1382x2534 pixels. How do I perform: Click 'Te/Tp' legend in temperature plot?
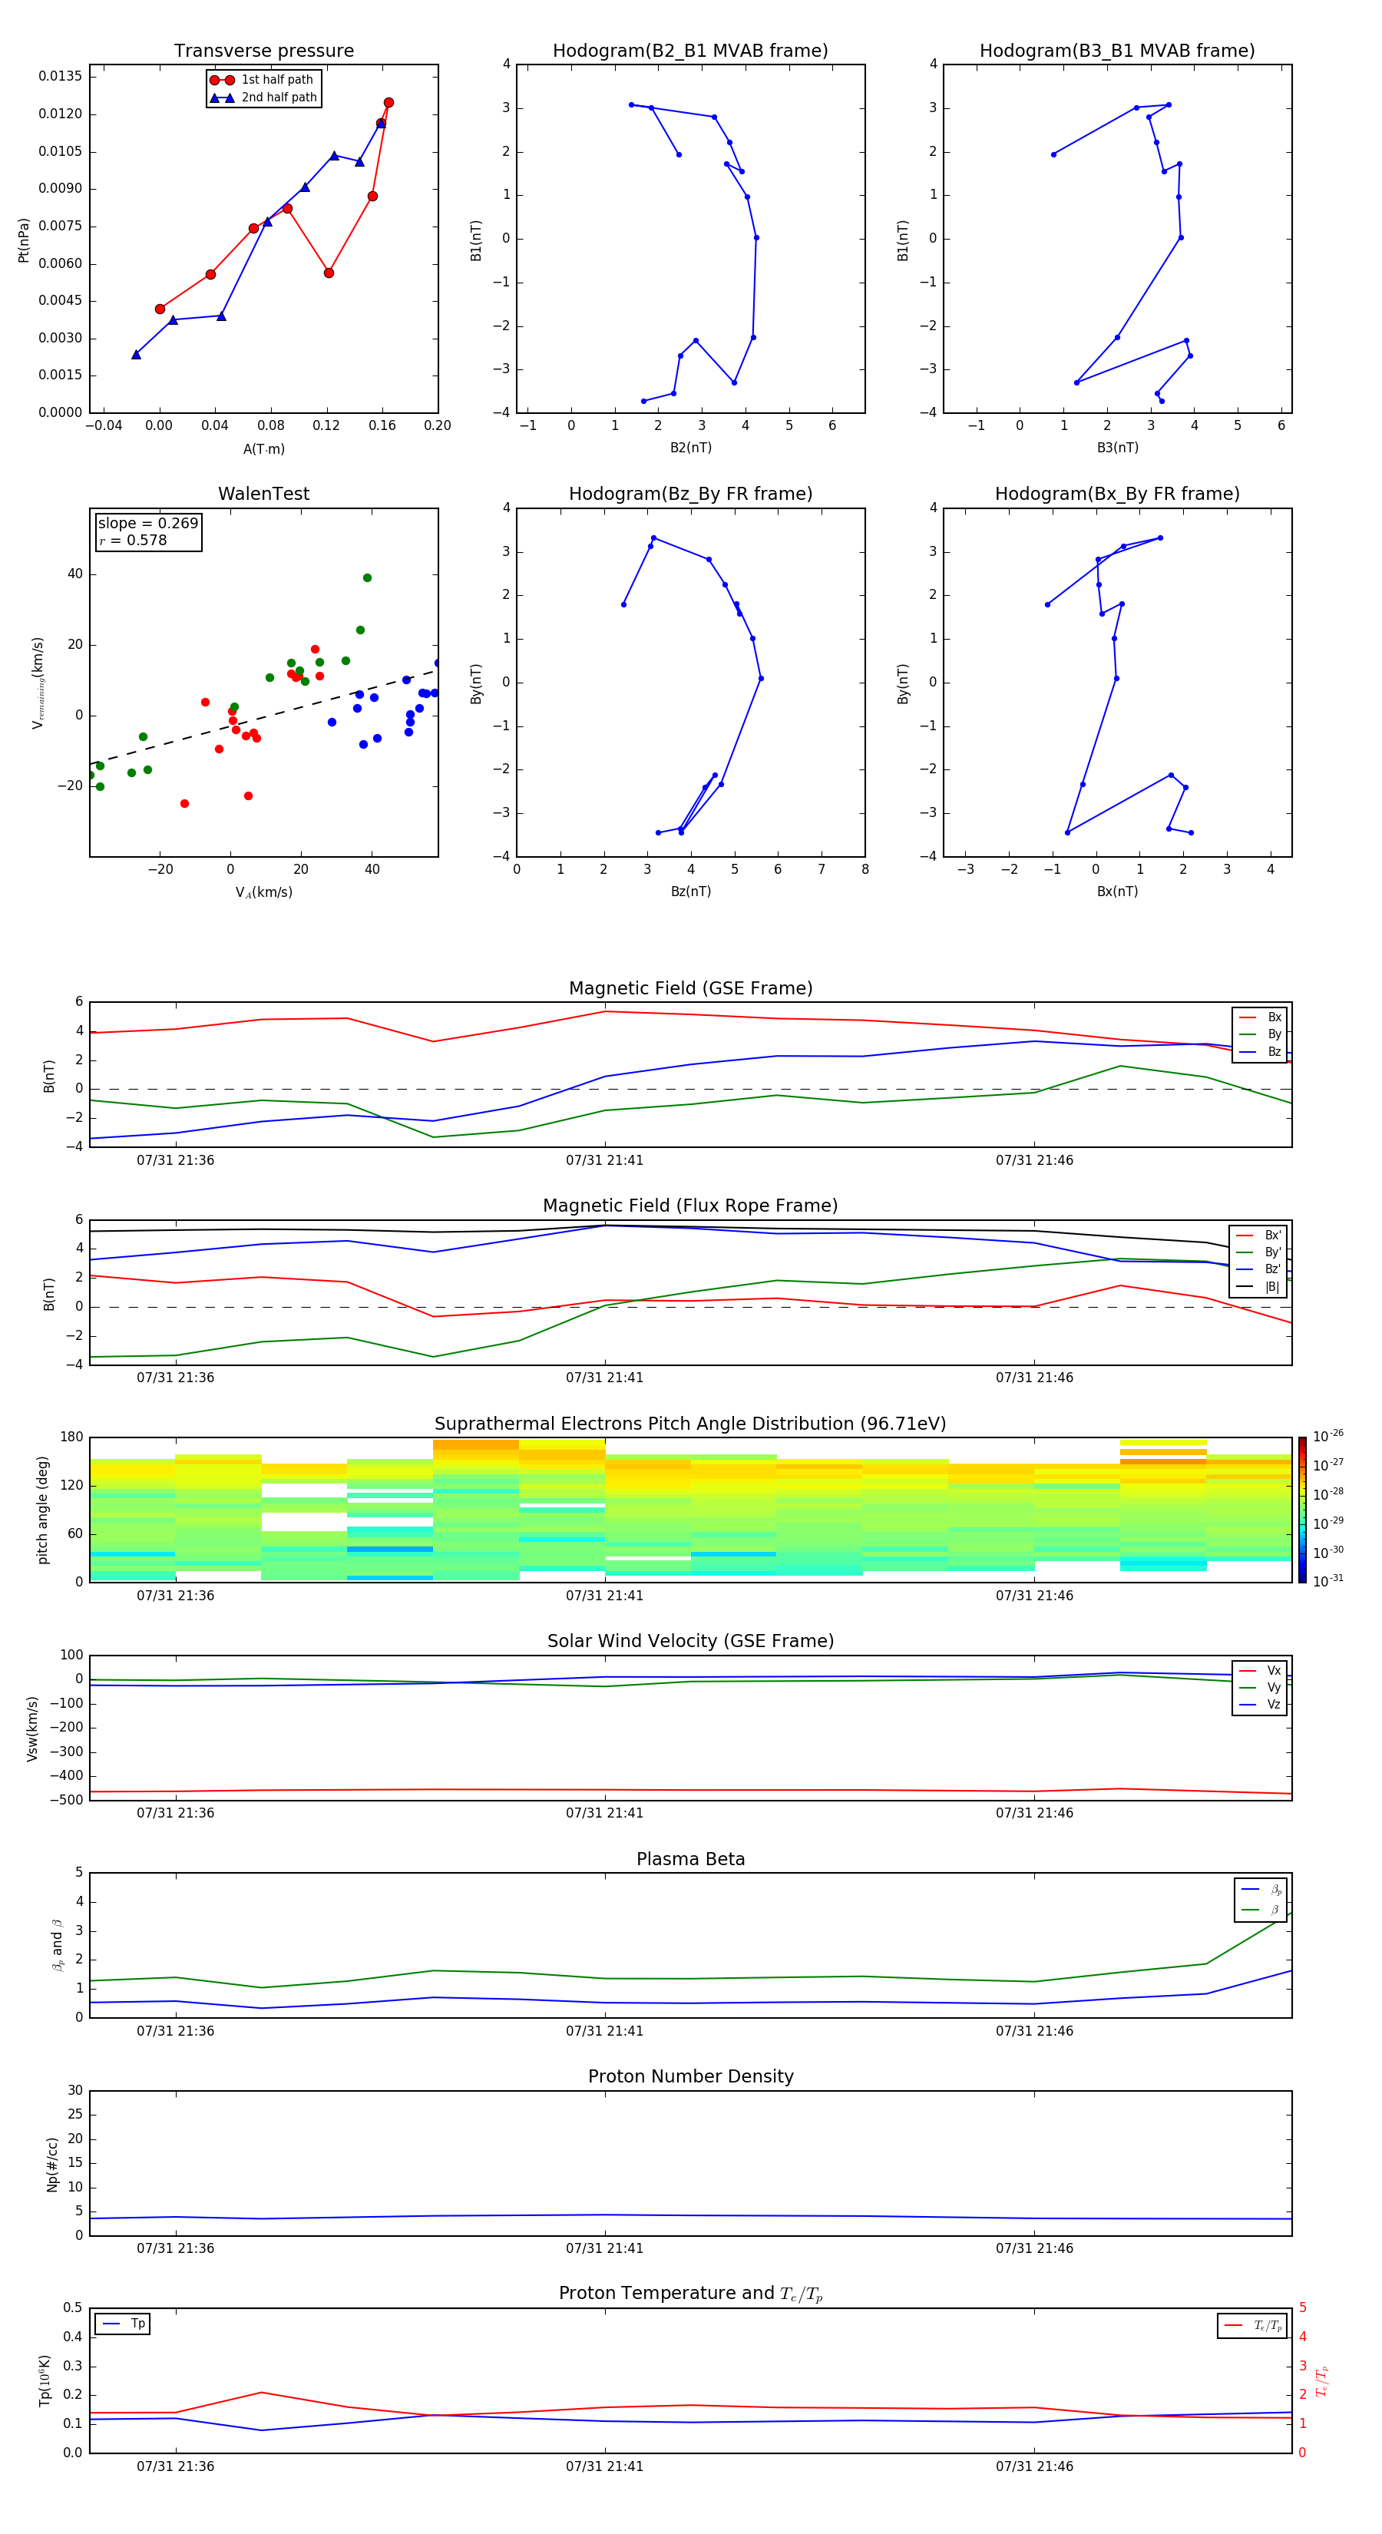coord(1254,2325)
